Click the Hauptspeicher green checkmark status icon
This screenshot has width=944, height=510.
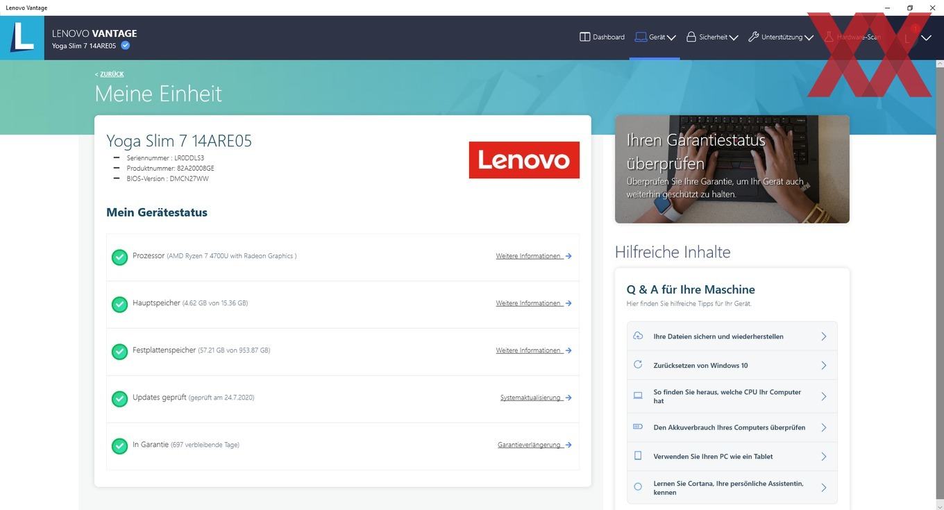pos(120,305)
